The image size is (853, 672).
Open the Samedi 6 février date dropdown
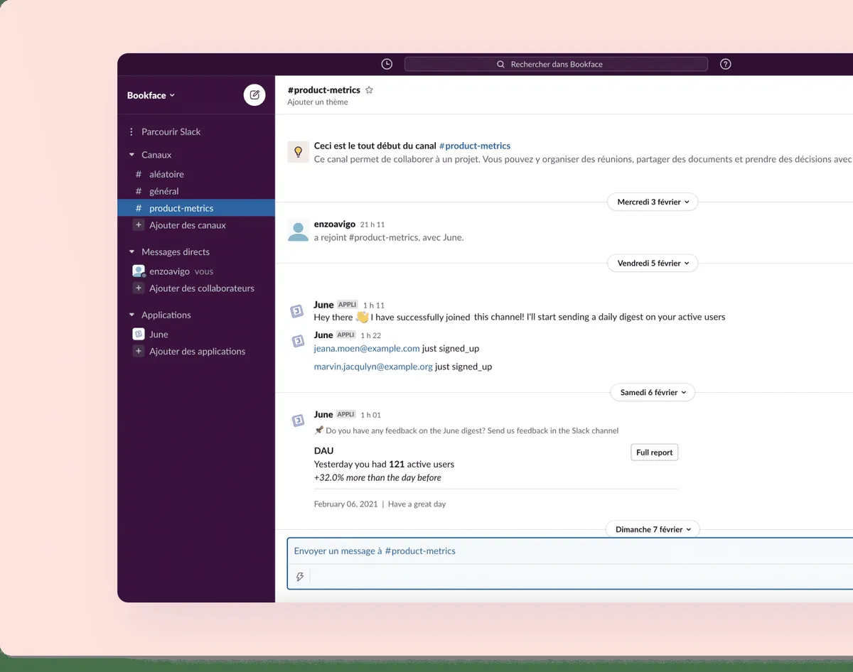tap(653, 392)
